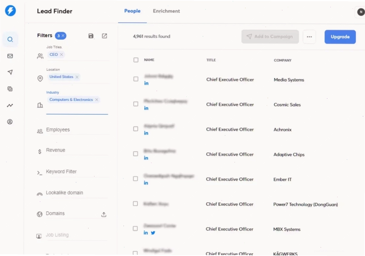Open the copy/templates sidebar icon
This screenshot has height=256, width=365.
click(x=10, y=89)
